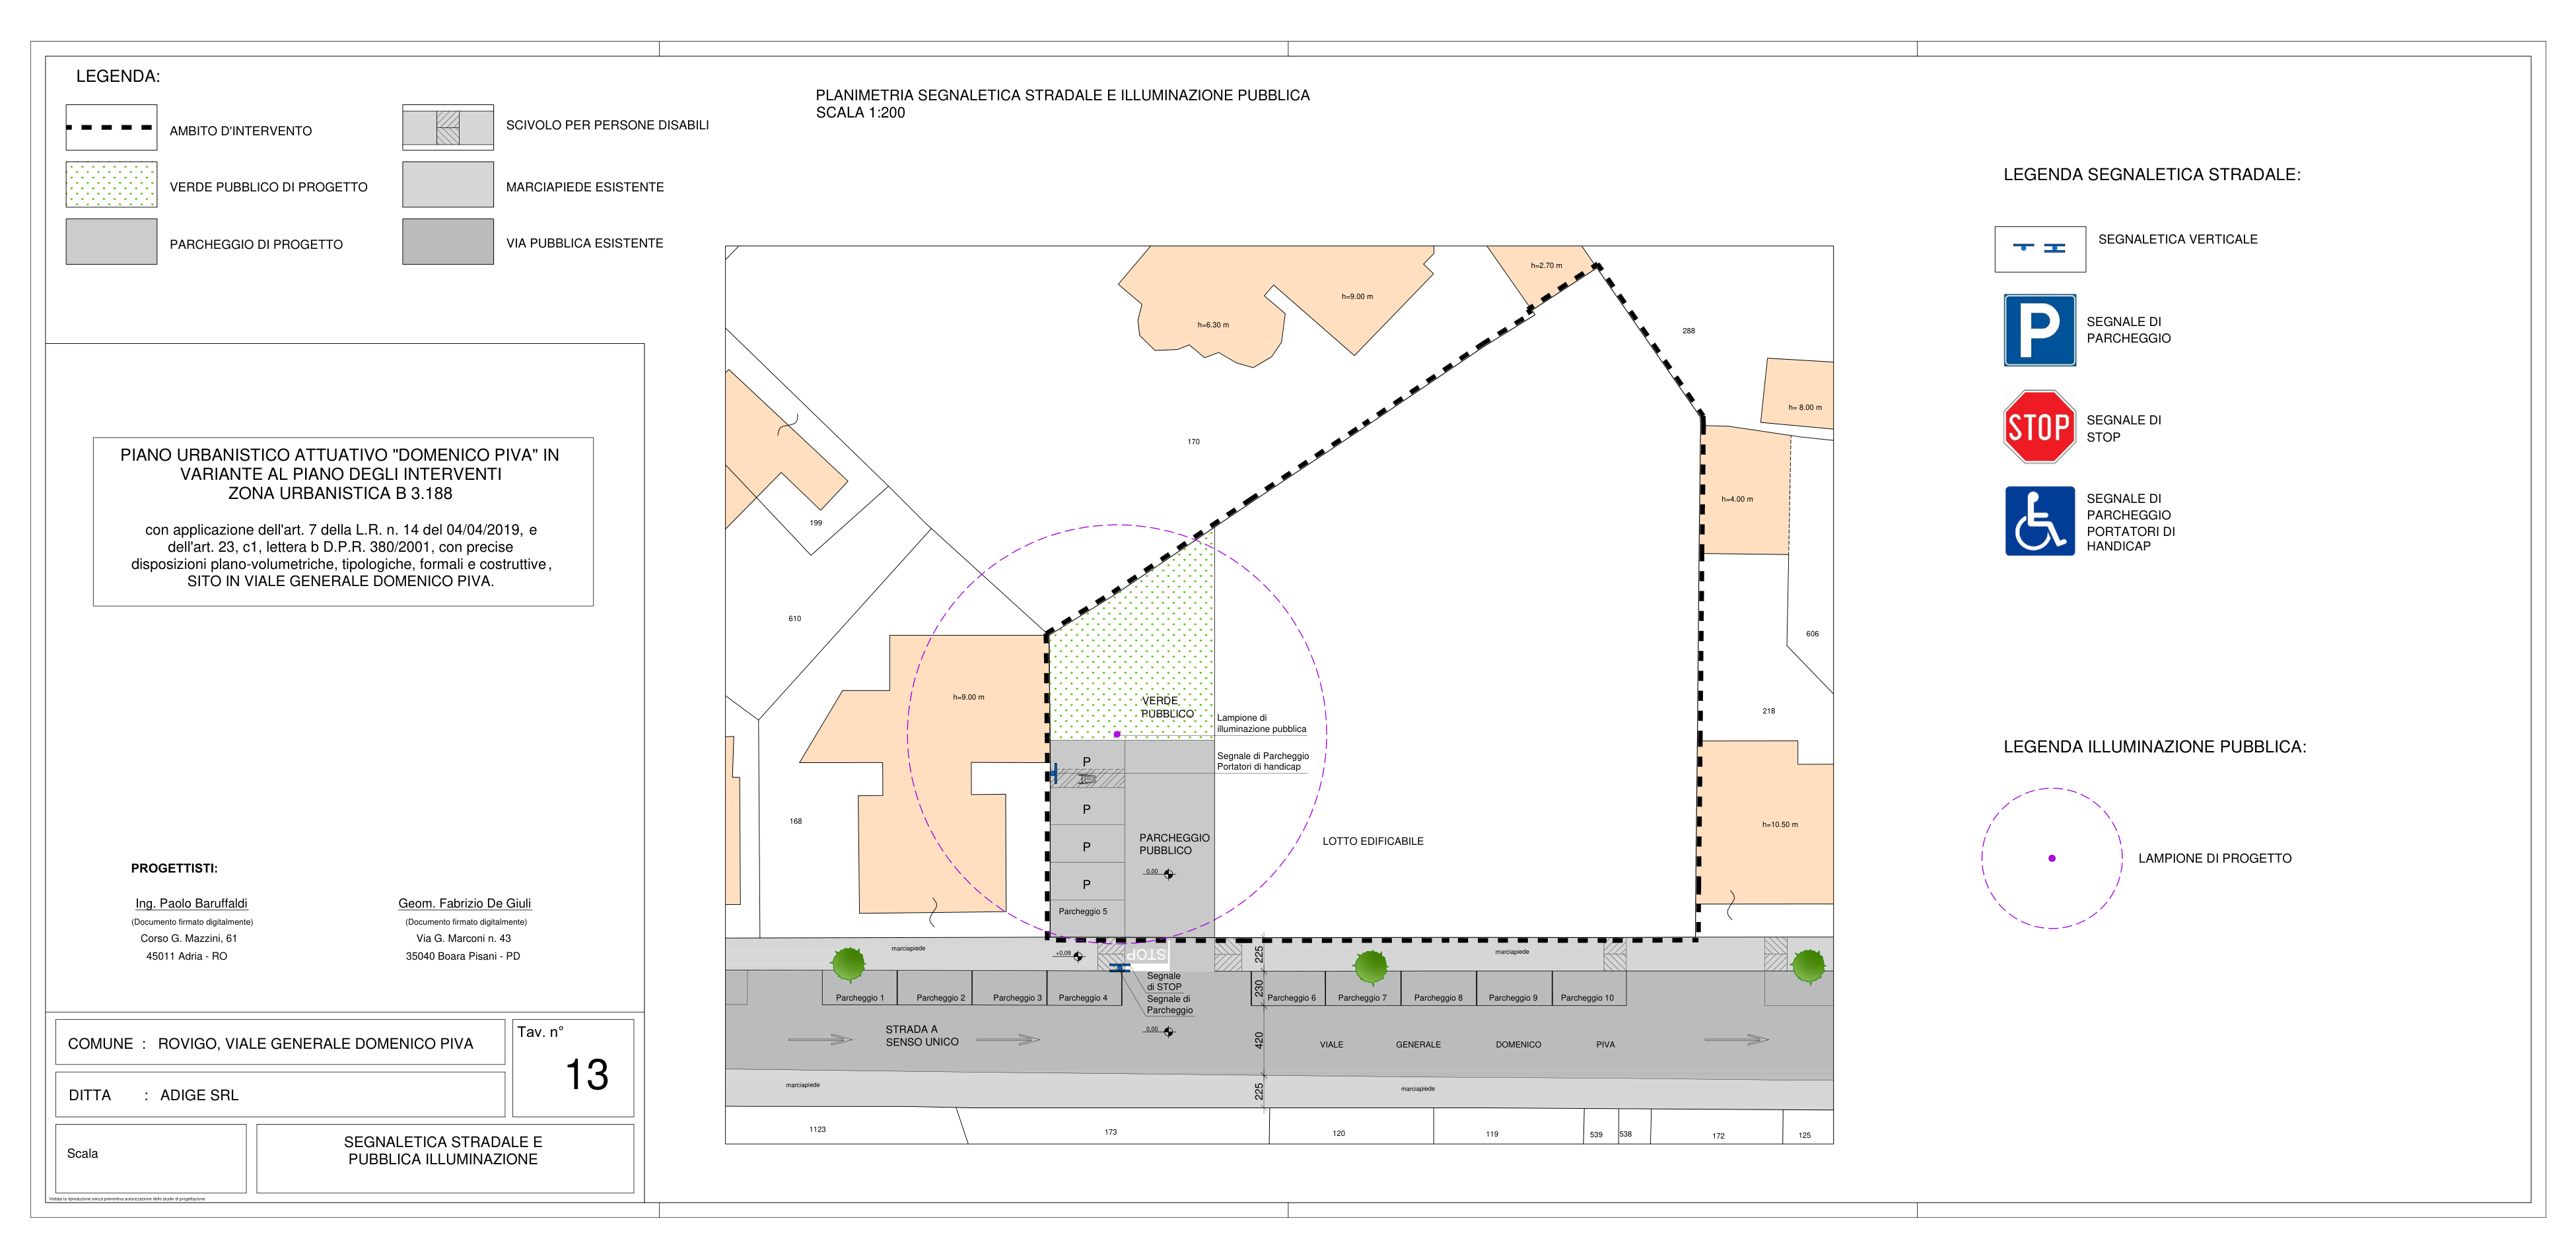Click the green tree at right sidewalk end

point(1808,966)
